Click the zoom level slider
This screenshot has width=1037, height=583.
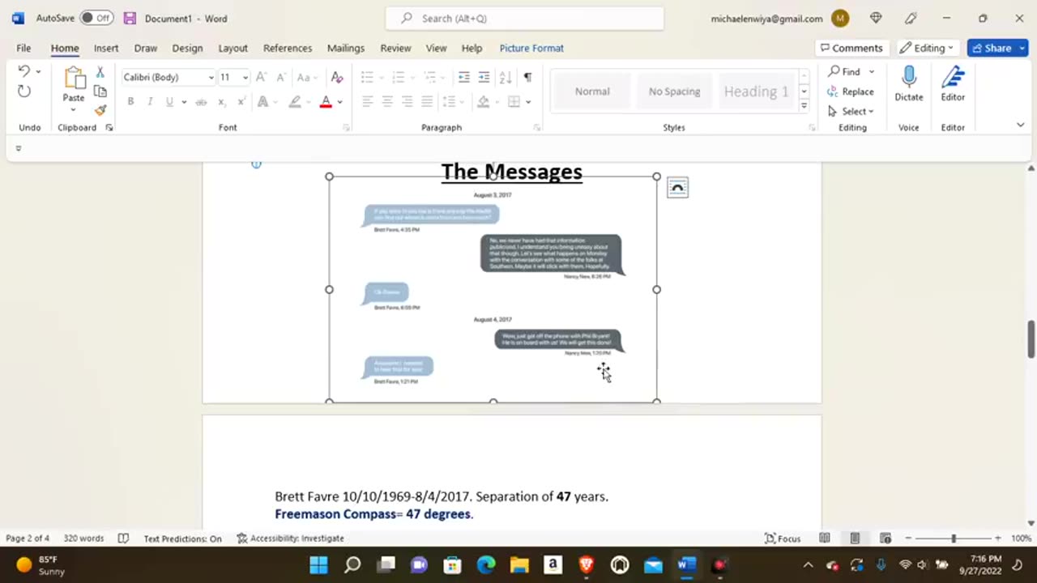(x=954, y=538)
